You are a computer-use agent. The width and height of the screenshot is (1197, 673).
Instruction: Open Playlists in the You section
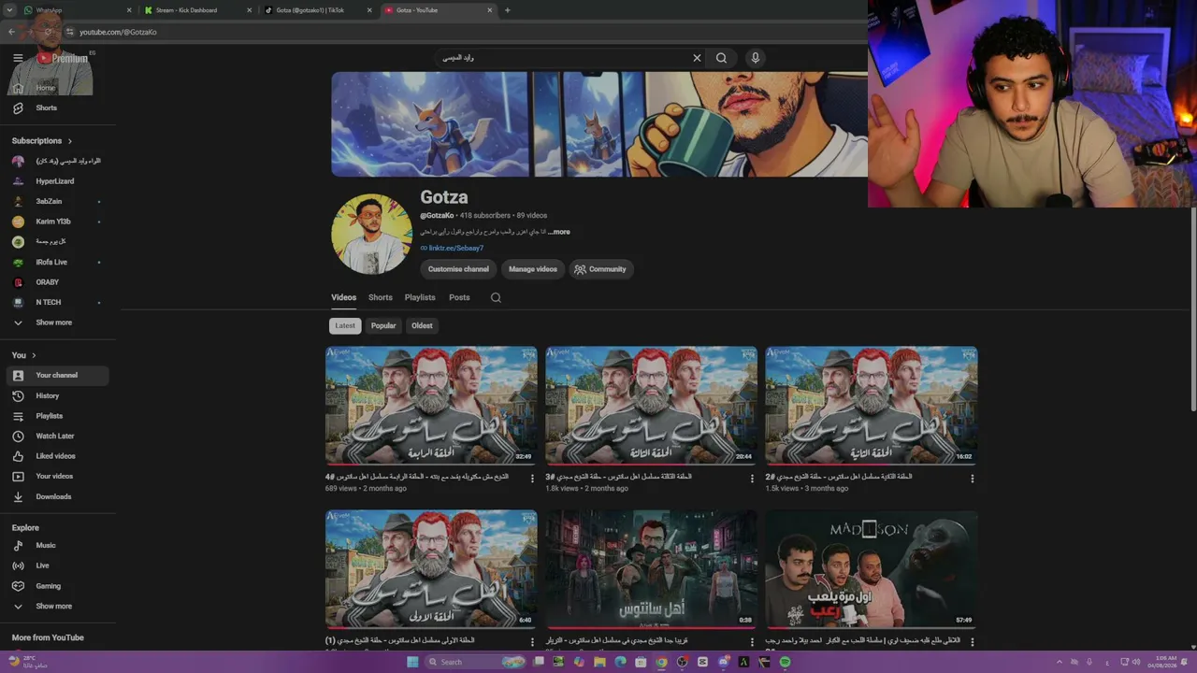pos(58,416)
